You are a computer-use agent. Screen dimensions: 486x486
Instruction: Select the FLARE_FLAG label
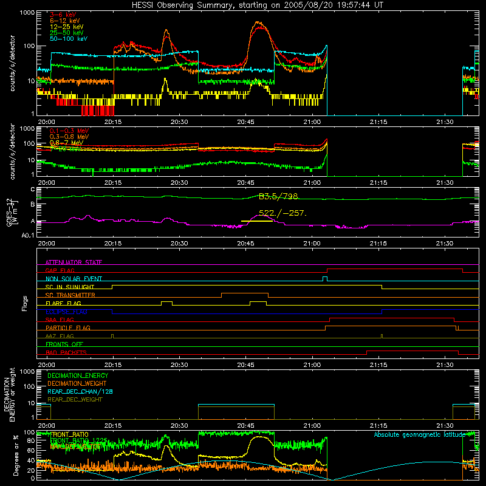63,303
